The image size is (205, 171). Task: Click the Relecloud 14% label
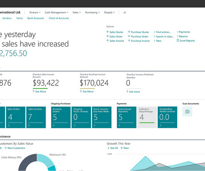coord(58,155)
